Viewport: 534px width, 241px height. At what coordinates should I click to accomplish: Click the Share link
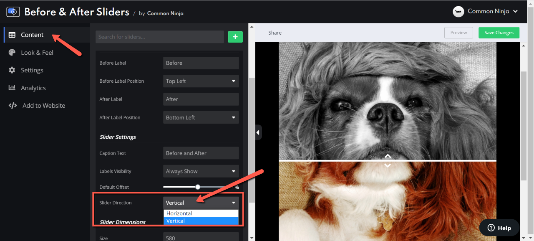click(x=275, y=33)
